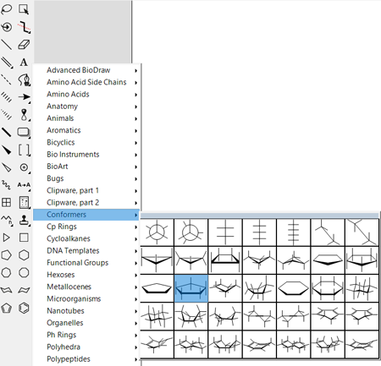
Task: Expand the Advanced BioDraw submenu arrow
Action: (x=136, y=70)
